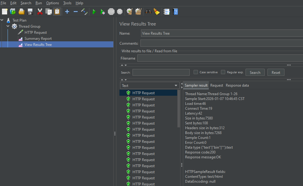Open Help with the question mark icon

coord(175,12)
